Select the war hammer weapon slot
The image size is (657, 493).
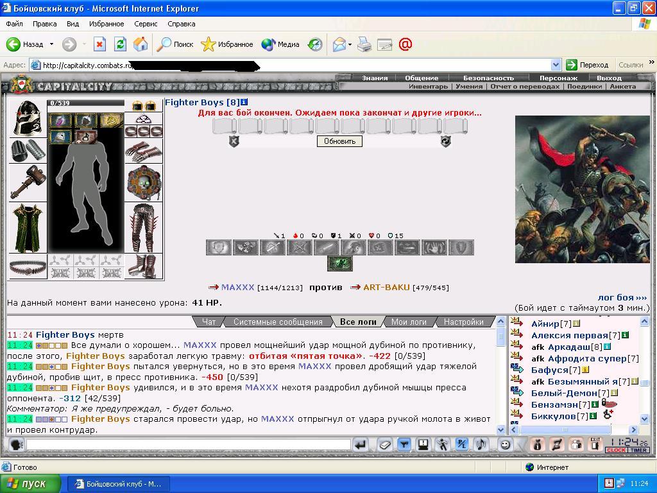[x=28, y=182]
